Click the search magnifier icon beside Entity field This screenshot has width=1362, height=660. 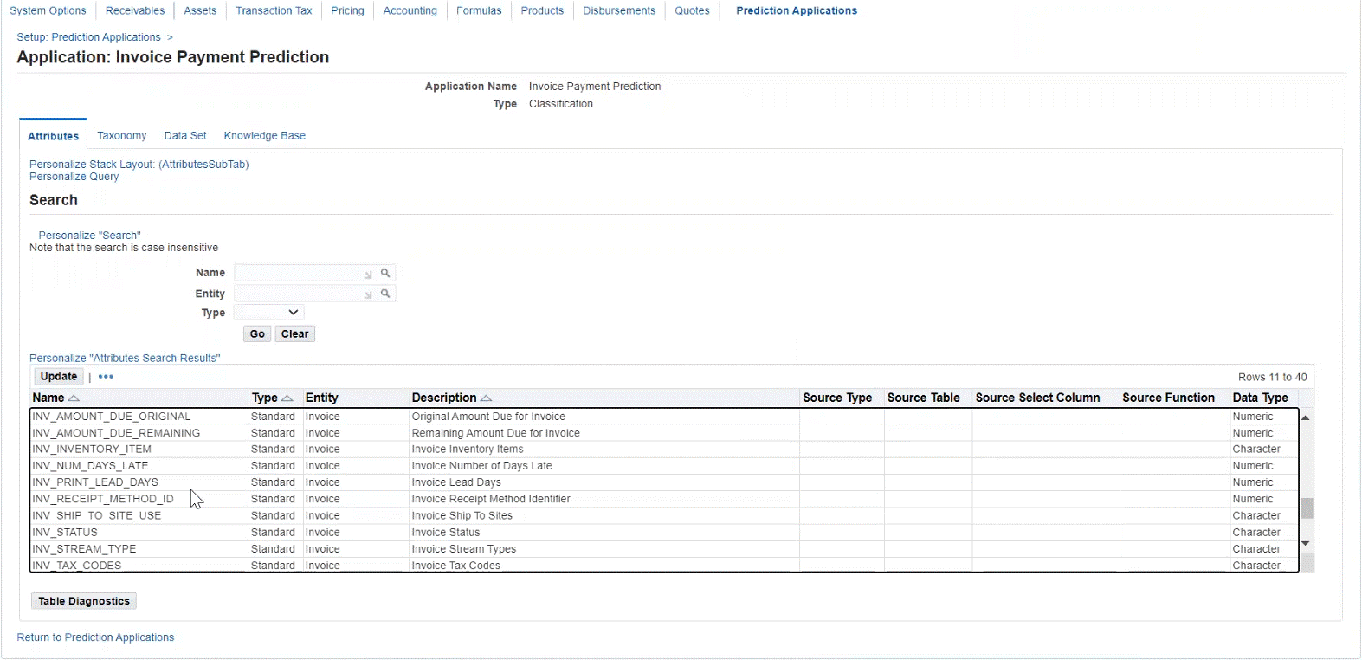pyautogui.click(x=385, y=294)
